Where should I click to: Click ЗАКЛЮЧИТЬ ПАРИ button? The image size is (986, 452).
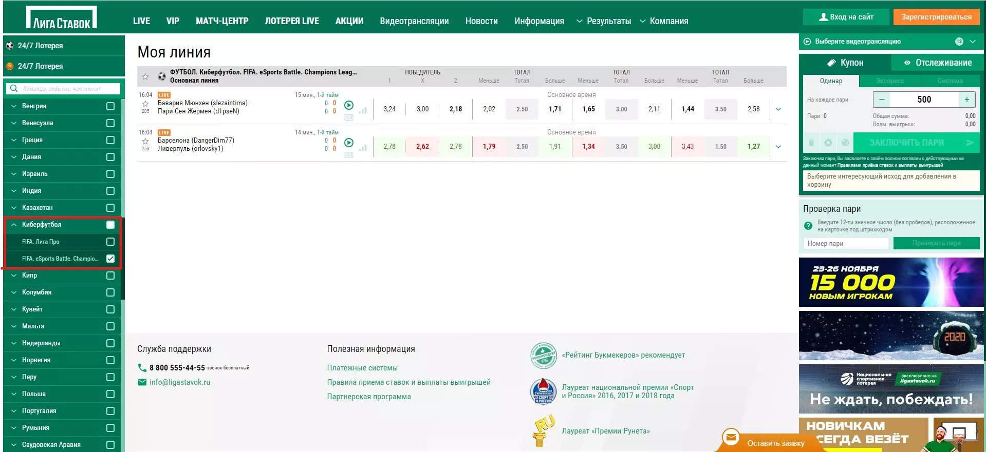point(917,143)
